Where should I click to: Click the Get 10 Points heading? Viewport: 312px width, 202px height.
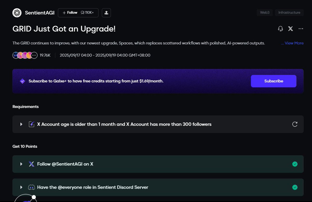pos(25,146)
